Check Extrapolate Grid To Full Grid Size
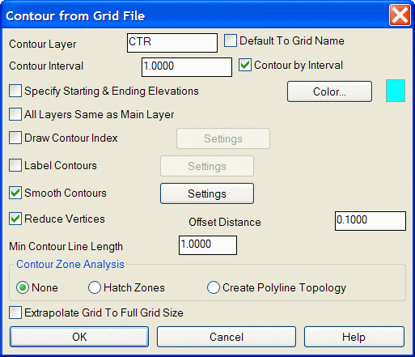The height and width of the screenshot is (357, 415). point(15,312)
